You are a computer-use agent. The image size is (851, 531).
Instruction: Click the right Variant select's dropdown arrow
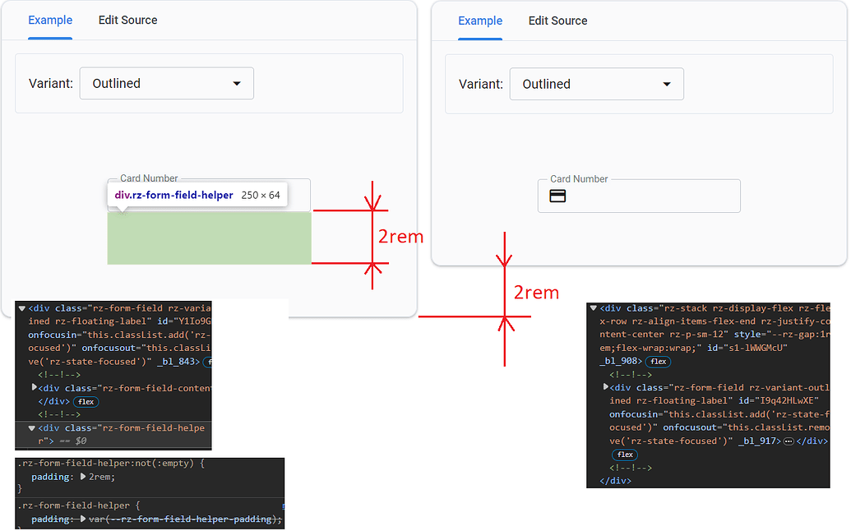[667, 83]
